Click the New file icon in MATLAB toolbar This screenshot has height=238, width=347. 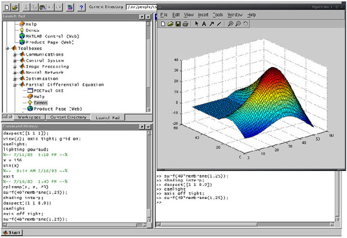(7, 7)
